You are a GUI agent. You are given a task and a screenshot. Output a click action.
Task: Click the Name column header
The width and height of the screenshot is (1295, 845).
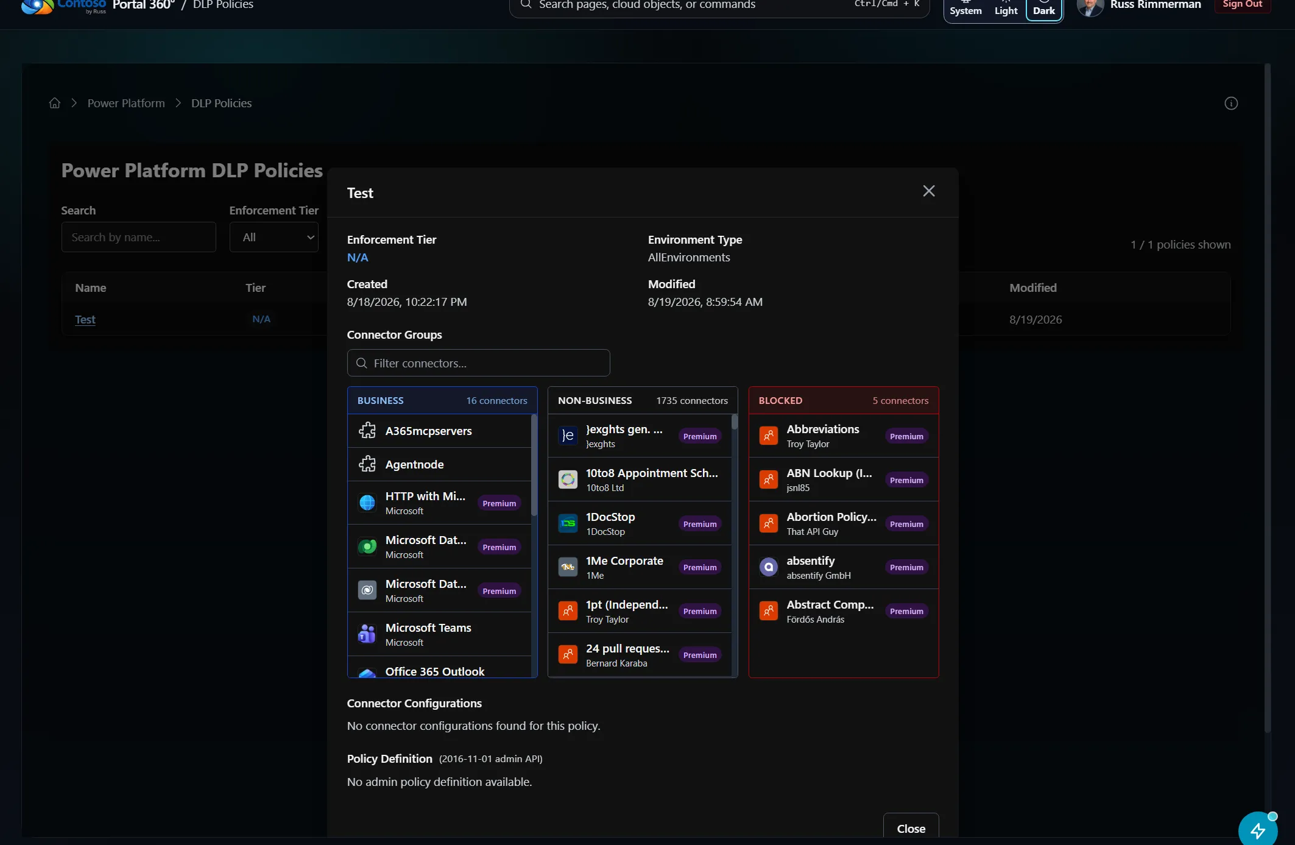click(91, 288)
